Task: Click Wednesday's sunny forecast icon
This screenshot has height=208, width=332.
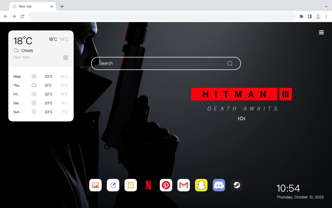Action: pyautogui.click(x=34, y=76)
